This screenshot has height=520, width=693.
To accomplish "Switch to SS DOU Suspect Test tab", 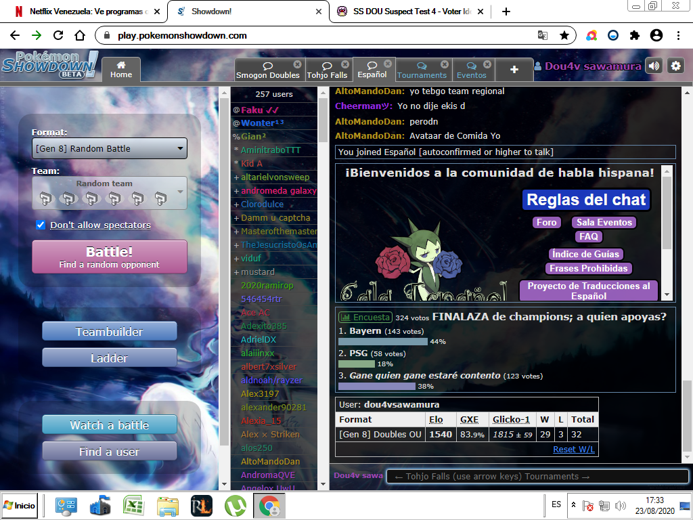I will (x=410, y=12).
